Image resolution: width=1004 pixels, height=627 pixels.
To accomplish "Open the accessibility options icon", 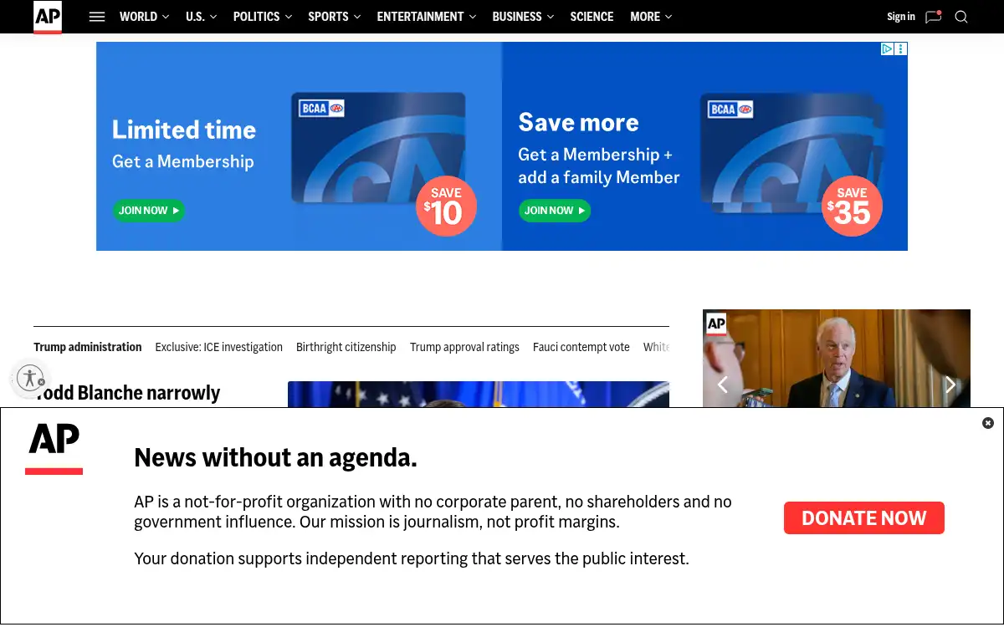I will 30,378.
